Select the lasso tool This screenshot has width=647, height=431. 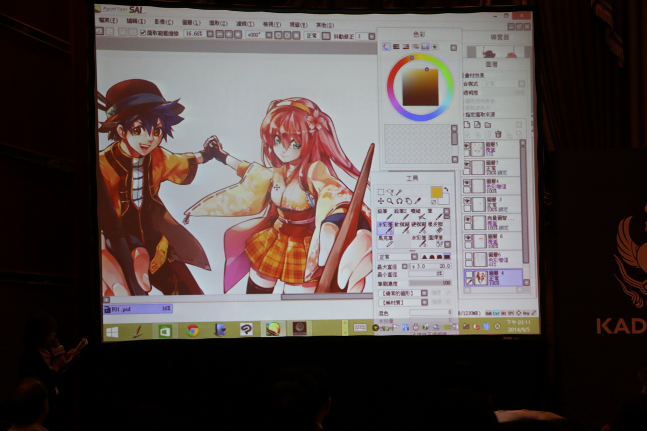(390, 192)
